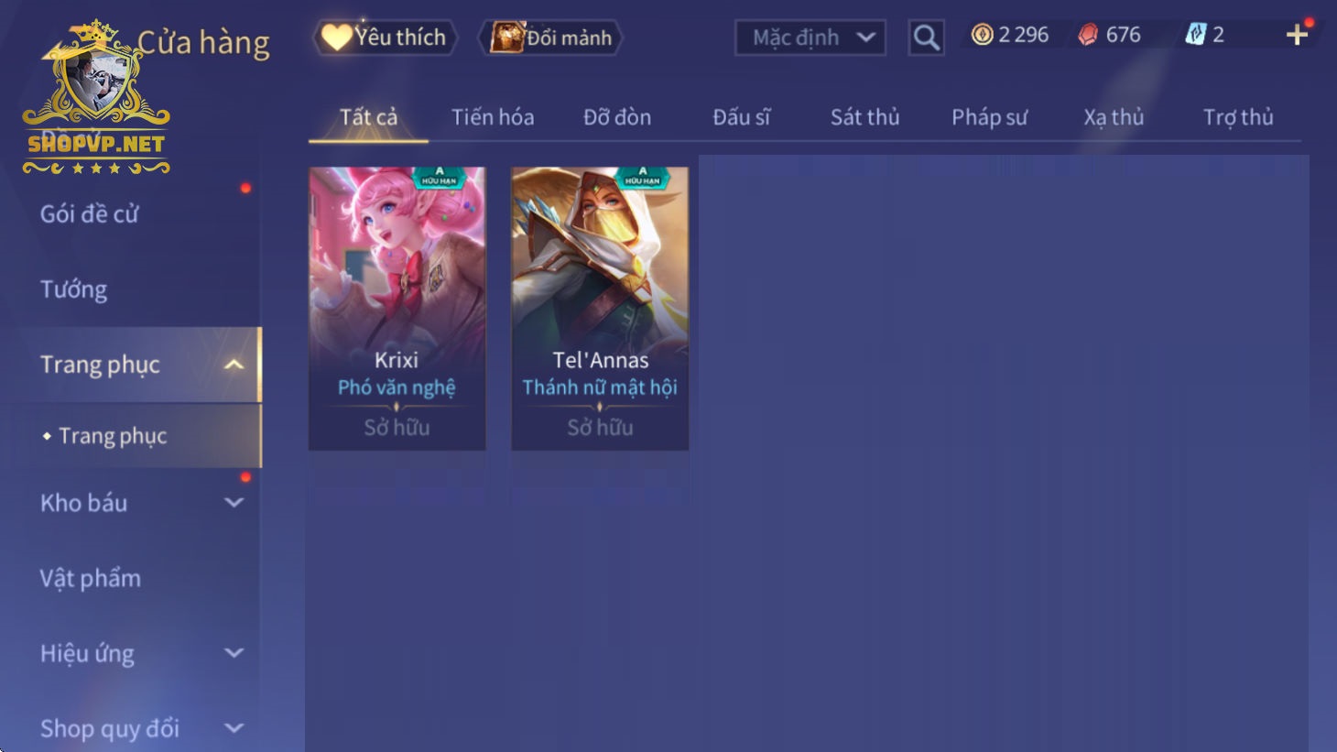Viewport: 1337px width, 752px height.
Task: Switch to the Pháp sư tab
Action: [989, 117]
